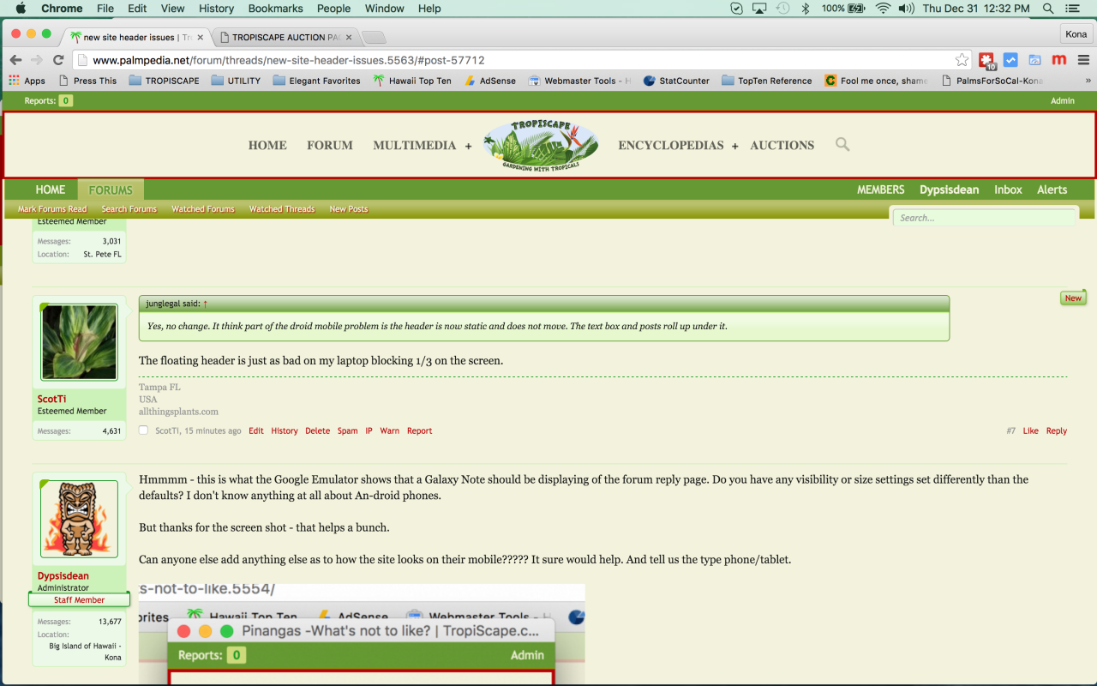Open the Reports counter badge
1097x686 pixels.
(x=66, y=101)
